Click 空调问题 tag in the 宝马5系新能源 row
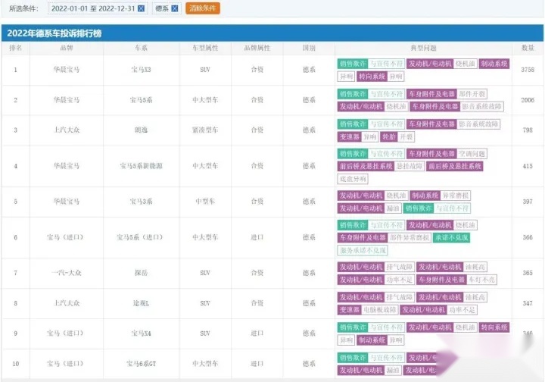 click(472, 154)
